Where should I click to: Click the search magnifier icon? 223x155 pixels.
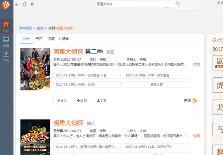click(x=177, y=4)
